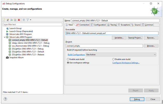The height and width of the screenshot is (104, 163).
Task: Click the Snapshot Album camera icon
Action: pyautogui.click(x=7, y=58)
